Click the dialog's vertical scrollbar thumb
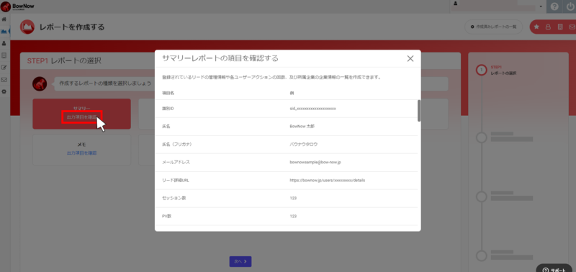576x272 pixels. coord(419,111)
